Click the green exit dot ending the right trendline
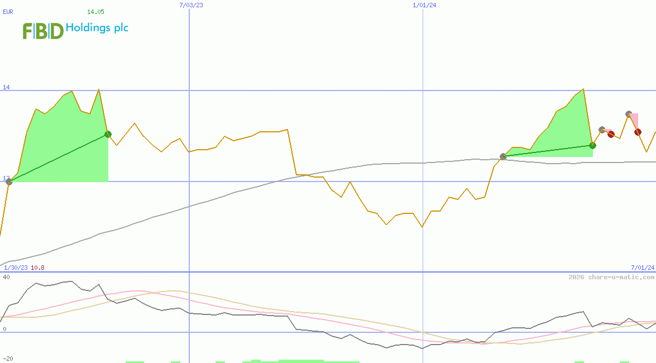The height and width of the screenshot is (363, 656). coord(592,145)
